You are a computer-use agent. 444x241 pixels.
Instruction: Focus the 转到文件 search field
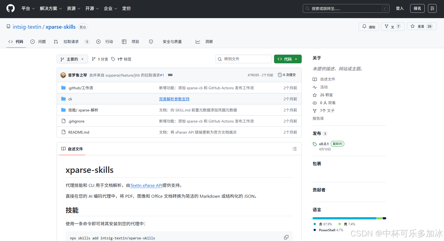[243, 59]
